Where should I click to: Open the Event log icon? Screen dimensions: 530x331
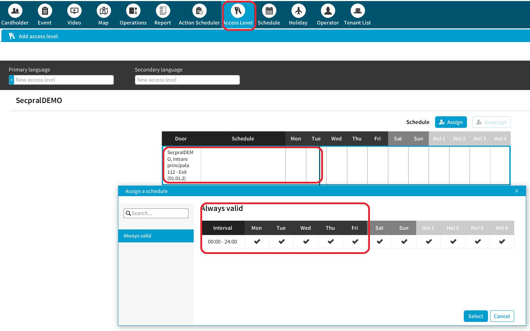point(45,11)
